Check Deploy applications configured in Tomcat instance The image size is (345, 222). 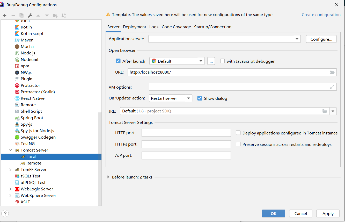(238, 133)
